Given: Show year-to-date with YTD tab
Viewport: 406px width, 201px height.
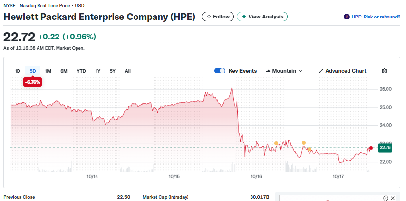Looking at the screenshot, I should click(81, 71).
